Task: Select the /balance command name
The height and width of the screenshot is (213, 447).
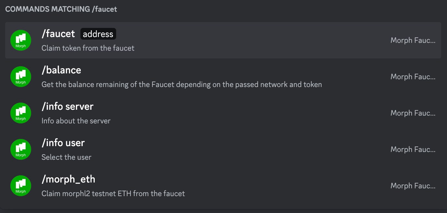Action: [61, 70]
